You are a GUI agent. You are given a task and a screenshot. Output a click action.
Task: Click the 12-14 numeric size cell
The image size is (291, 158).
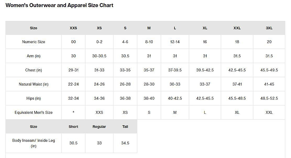[x=175, y=42]
